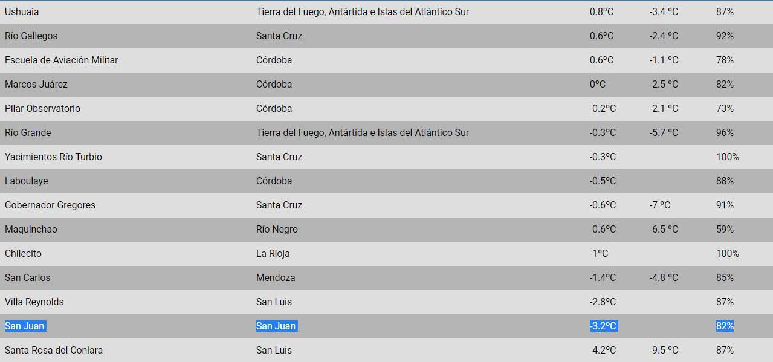This screenshot has height=362, width=773.
Task: Click Yacimientos Río Turbio station
Action: coord(53,157)
